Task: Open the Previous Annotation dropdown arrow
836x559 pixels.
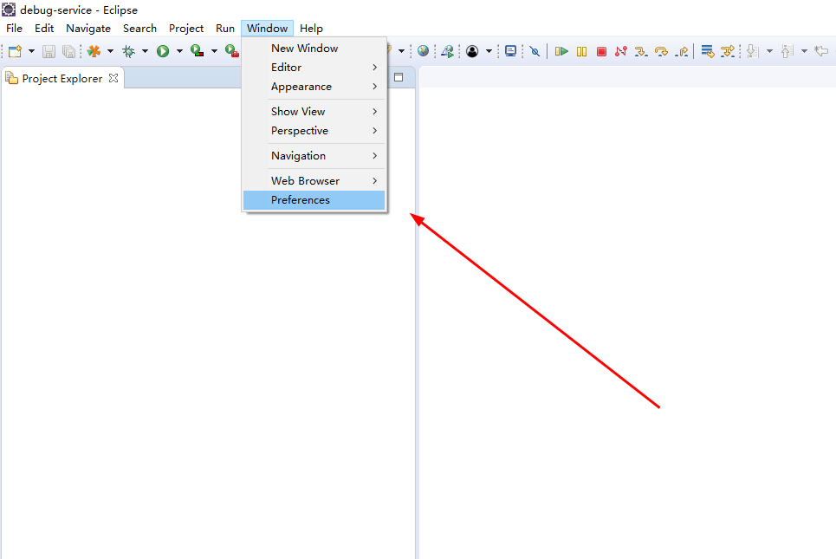Action: (x=804, y=51)
